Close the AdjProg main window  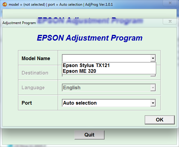tap(170, 3)
